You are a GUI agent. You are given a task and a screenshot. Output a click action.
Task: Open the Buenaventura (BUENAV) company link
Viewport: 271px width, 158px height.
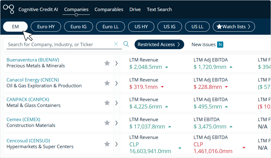pyautogui.click(x=33, y=60)
